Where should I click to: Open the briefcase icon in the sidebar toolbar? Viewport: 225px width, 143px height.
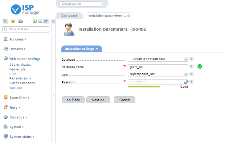[x=21, y=21]
